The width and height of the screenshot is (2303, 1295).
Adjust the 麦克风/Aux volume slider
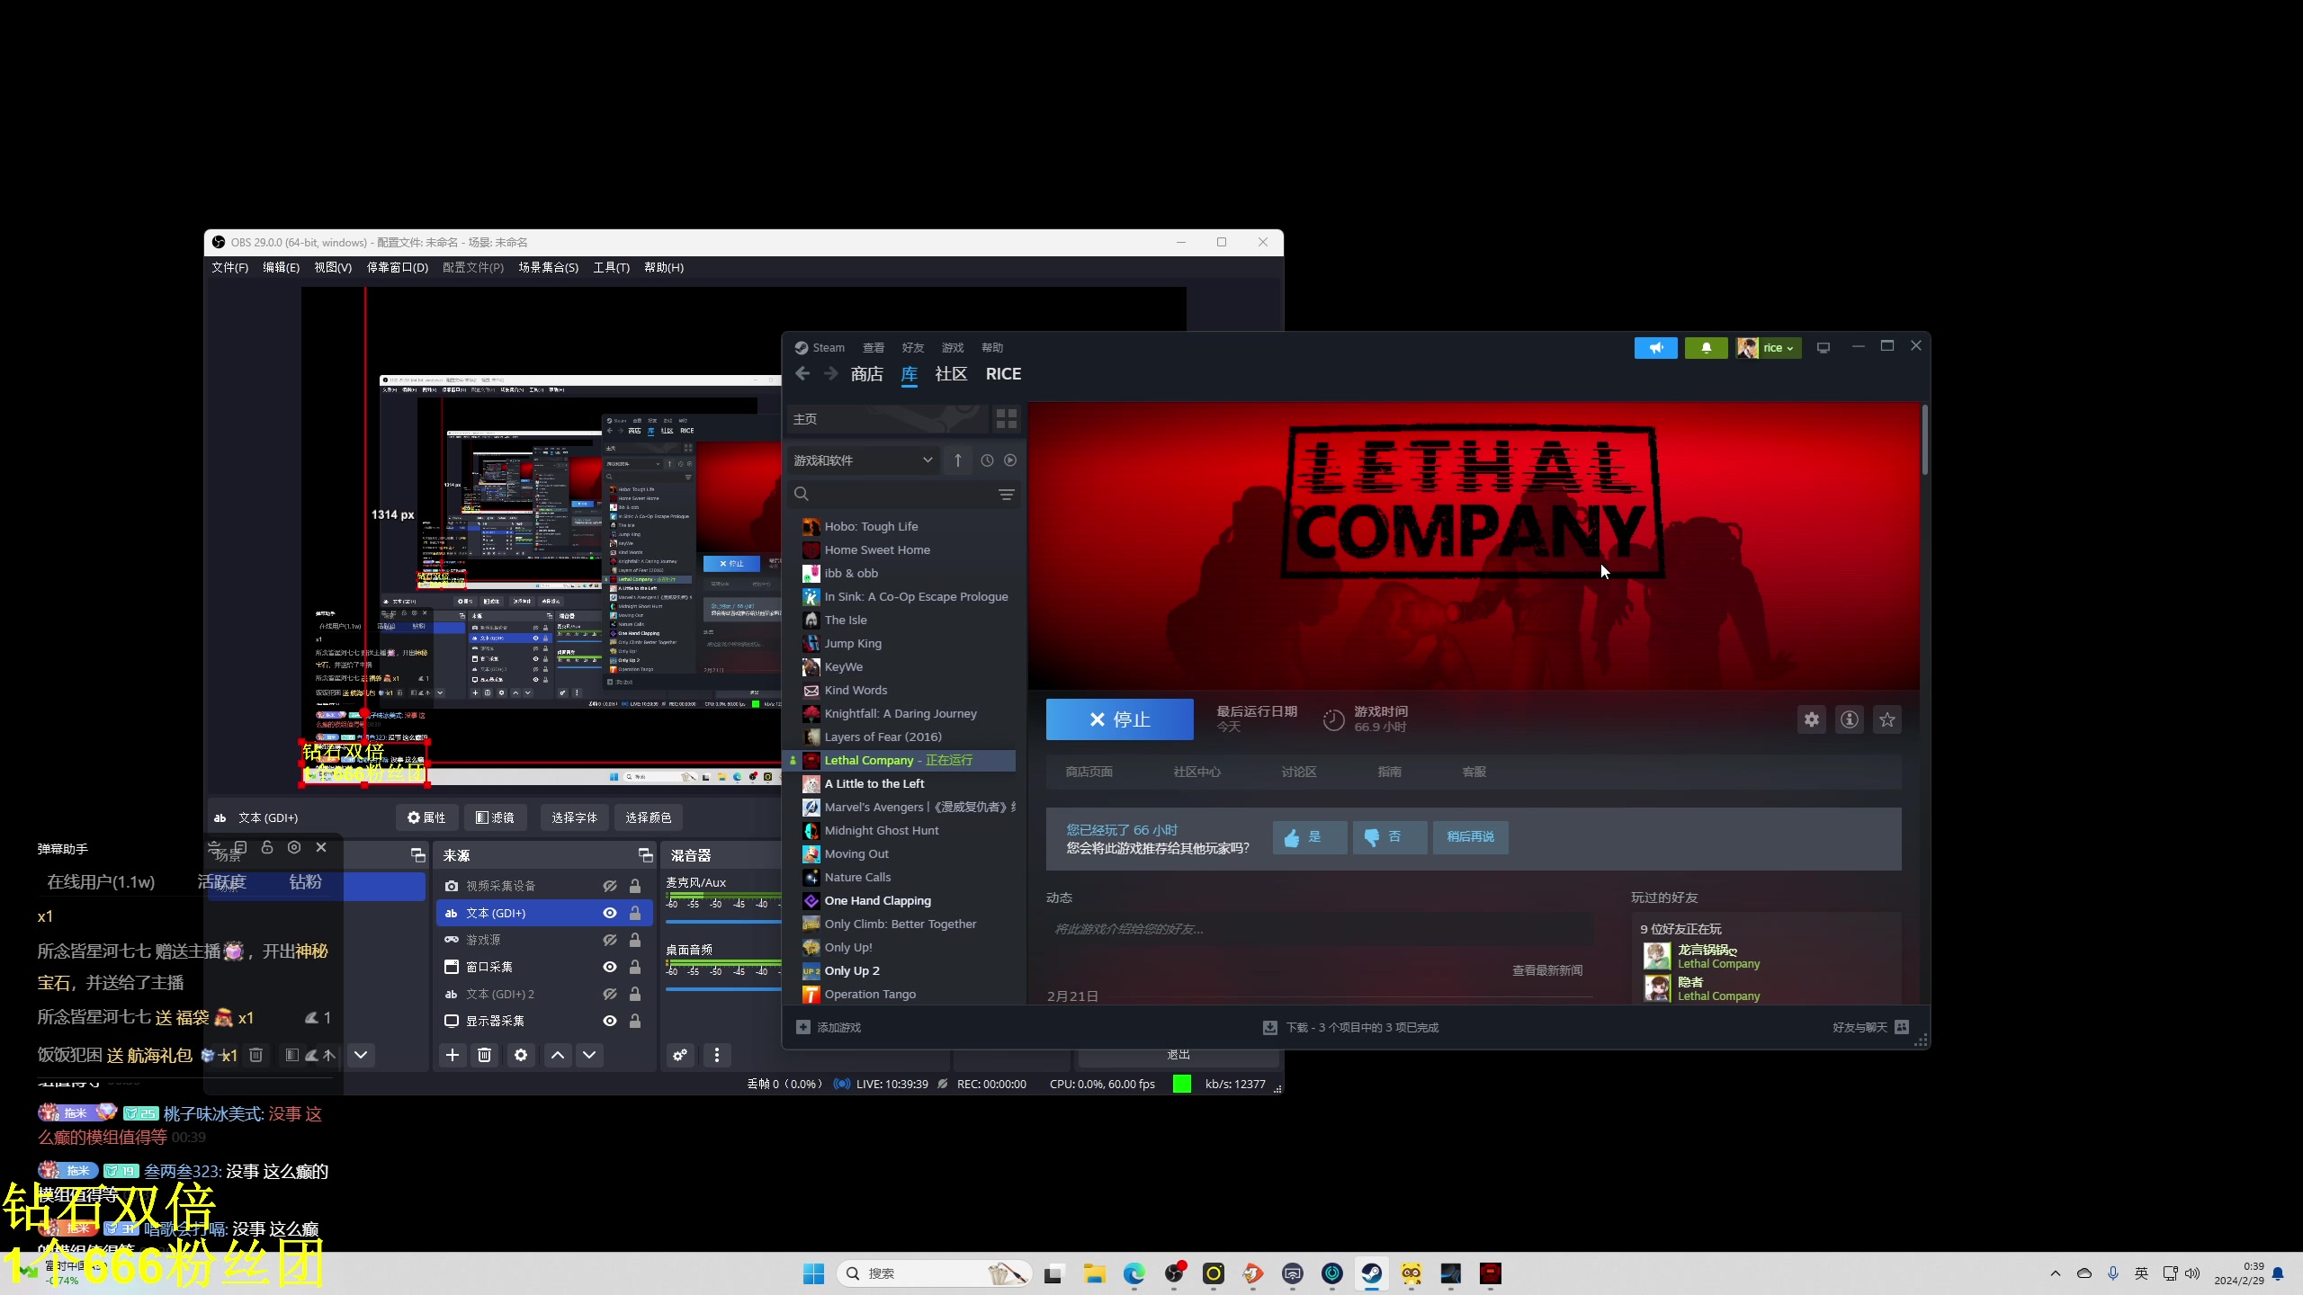click(x=722, y=921)
